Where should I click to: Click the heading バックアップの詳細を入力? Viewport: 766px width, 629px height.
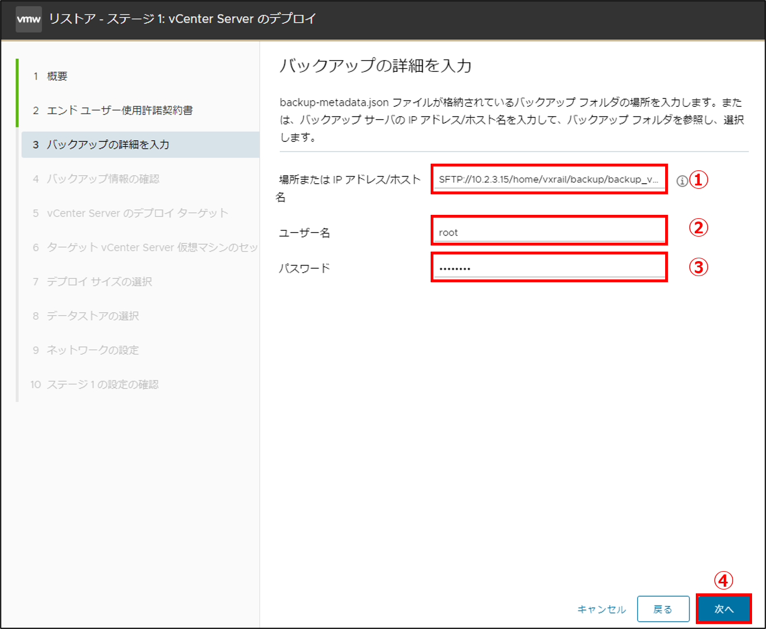375,66
